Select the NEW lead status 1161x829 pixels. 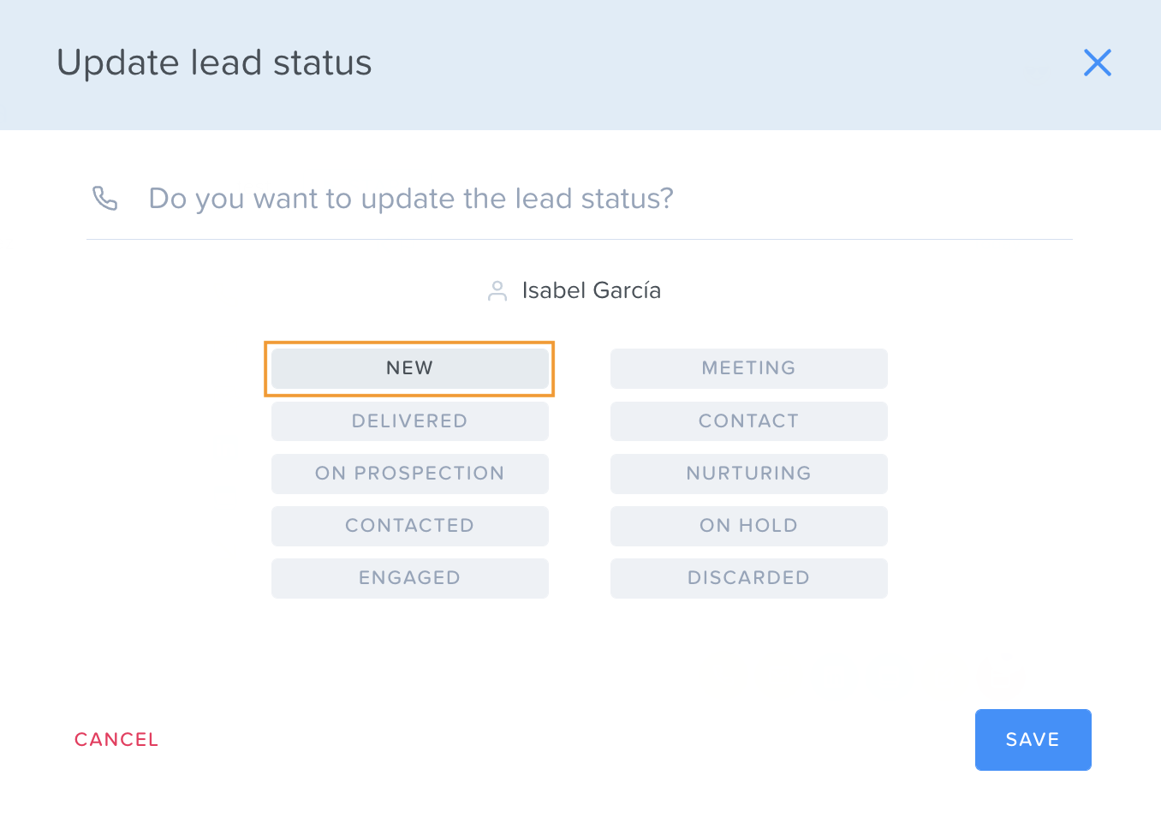[x=409, y=368]
